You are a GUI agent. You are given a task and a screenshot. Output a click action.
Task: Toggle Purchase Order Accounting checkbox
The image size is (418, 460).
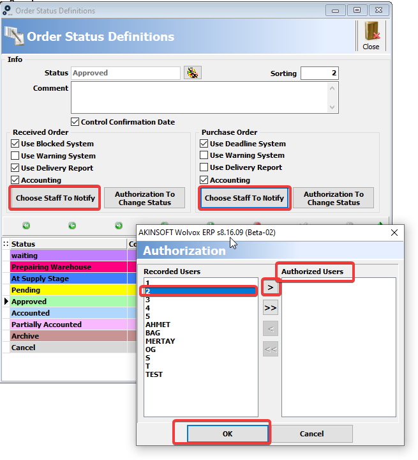[204, 180]
